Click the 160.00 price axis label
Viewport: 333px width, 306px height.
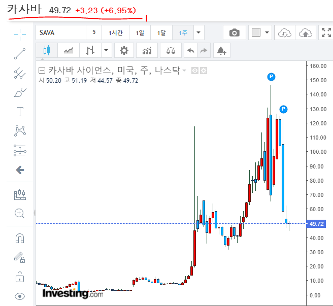tap(318, 66)
